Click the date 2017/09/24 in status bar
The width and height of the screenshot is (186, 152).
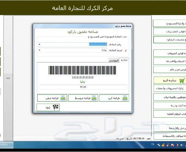[x=139, y=138]
